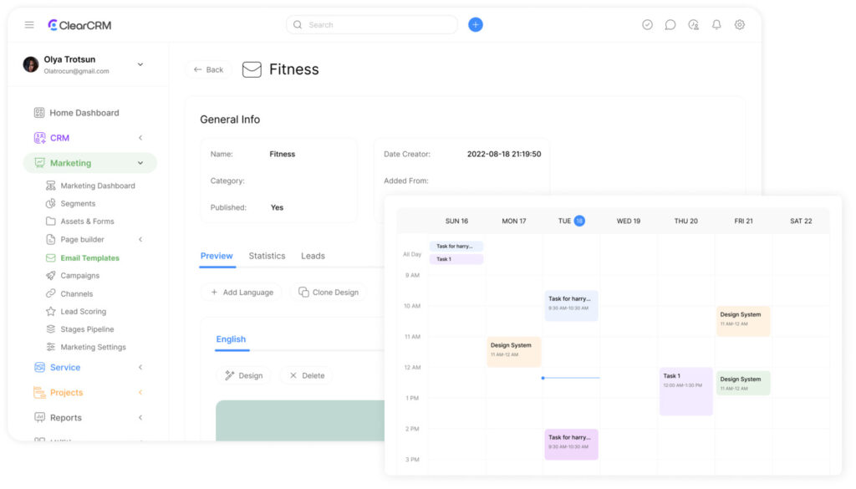Screen dimensions: 856x489
Task: Select the Segments pie chart icon
Action: click(51, 204)
